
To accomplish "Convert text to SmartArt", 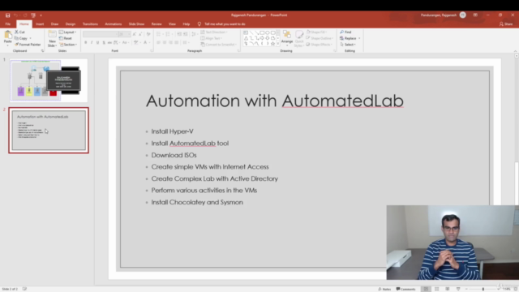I will [x=218, y=45].
